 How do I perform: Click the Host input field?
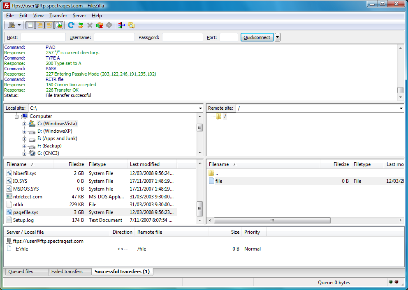pyautogui.click(x=43, y=37)
